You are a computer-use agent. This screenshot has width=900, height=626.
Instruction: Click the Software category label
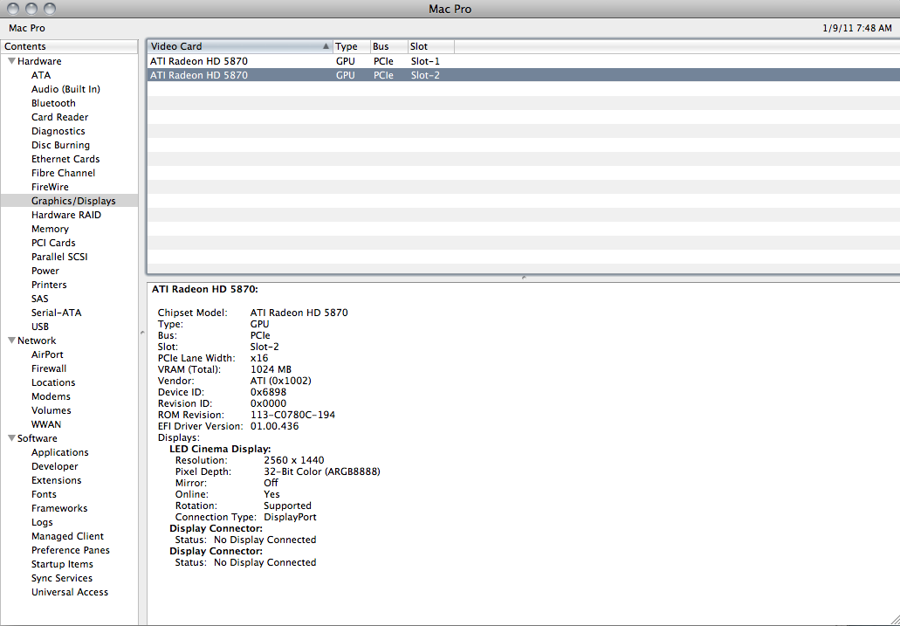click(38, 438)
